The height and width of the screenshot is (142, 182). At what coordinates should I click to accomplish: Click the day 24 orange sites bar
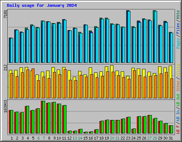tap(134, 84)
